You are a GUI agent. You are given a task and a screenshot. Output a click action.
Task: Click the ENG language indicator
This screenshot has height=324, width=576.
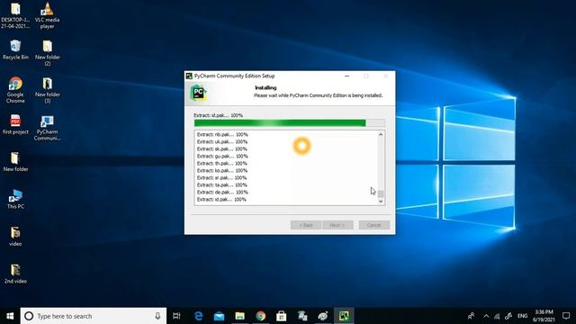pyautogui.click(x=522, y=316)
